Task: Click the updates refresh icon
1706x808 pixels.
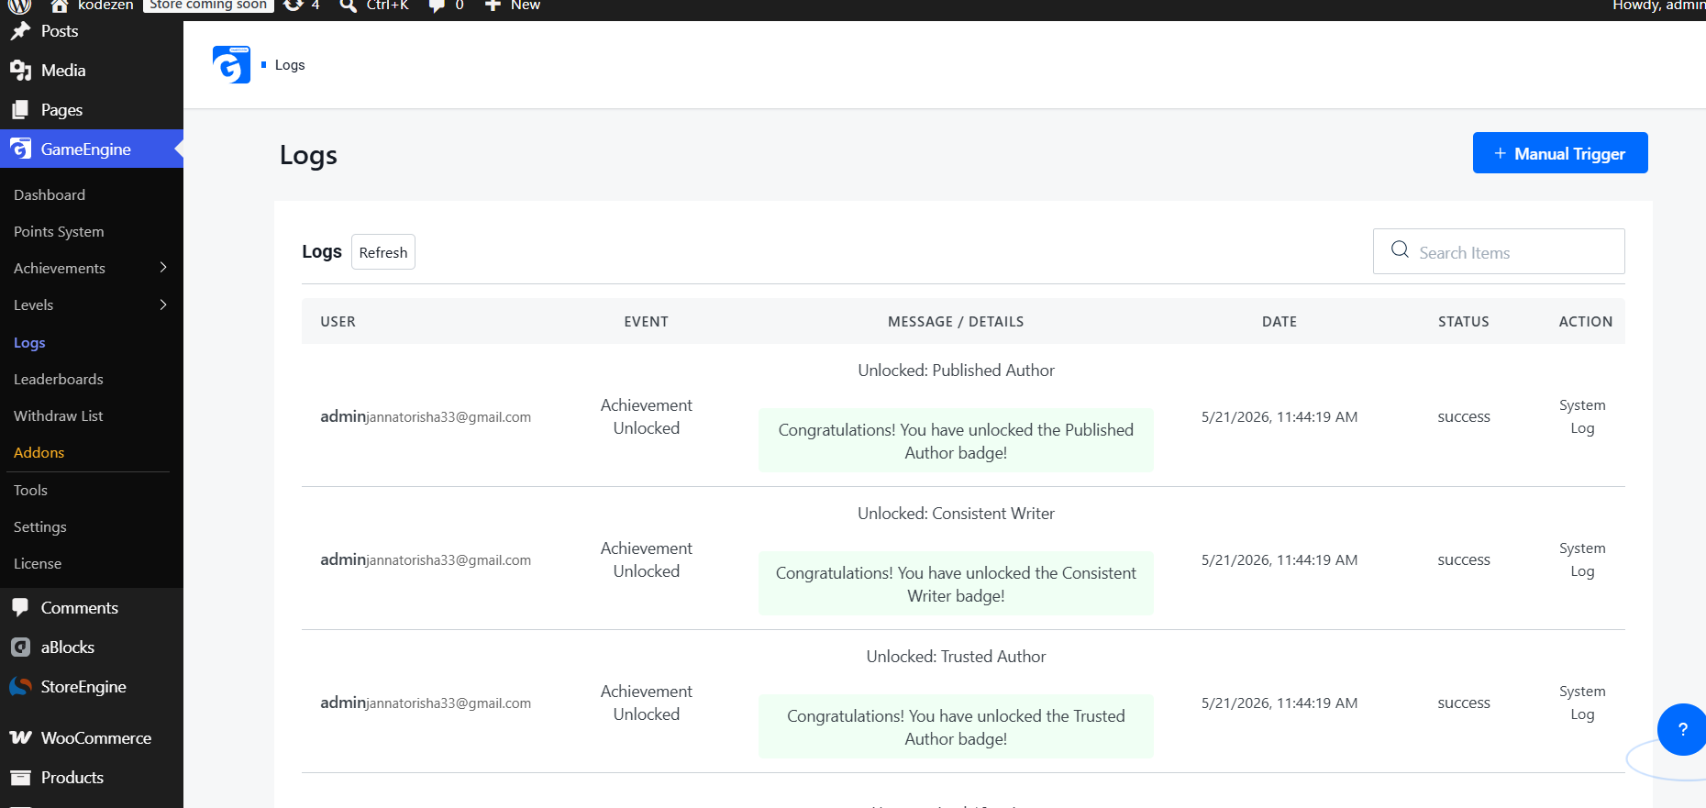Action: [294, 6]
